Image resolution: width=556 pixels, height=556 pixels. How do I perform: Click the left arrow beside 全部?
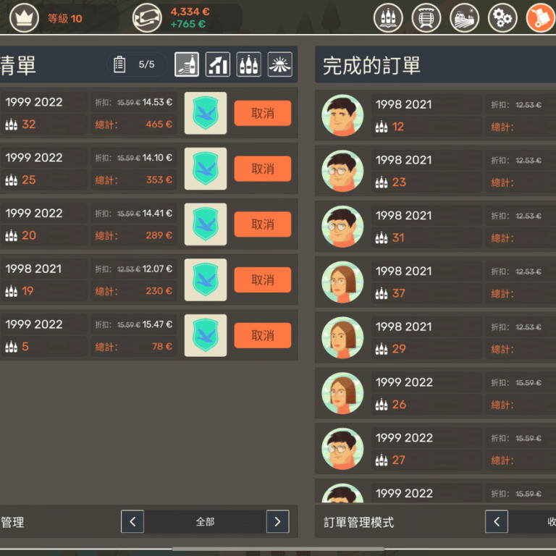pos(132,521)
